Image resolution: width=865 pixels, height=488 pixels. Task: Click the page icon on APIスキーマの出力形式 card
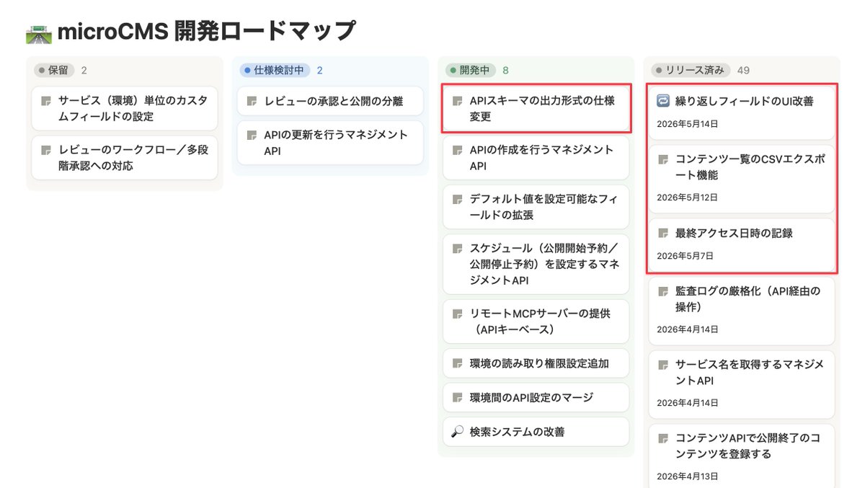coord(457,101)
